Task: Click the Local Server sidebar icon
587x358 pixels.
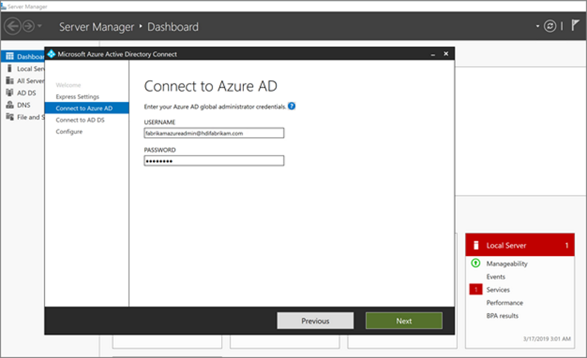Action: click(x=10, y=68)
